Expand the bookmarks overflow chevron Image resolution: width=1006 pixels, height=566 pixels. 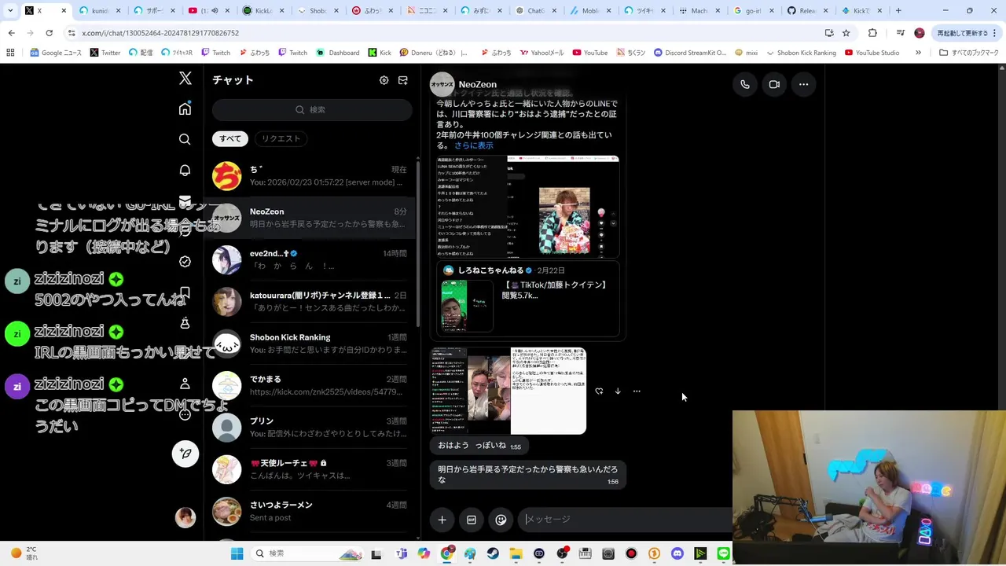[918, 53]
